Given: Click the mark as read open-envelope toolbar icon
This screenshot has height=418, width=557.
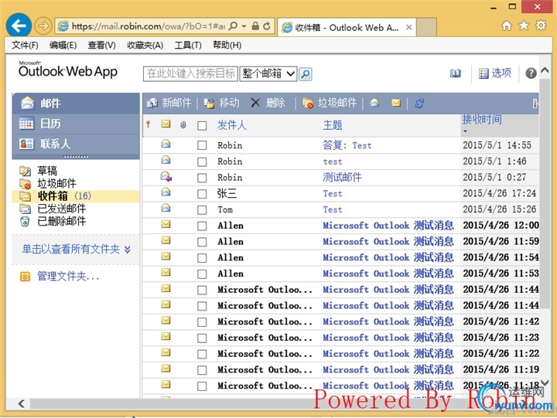Looking at the screenshot, I should [x=374, y=103].
